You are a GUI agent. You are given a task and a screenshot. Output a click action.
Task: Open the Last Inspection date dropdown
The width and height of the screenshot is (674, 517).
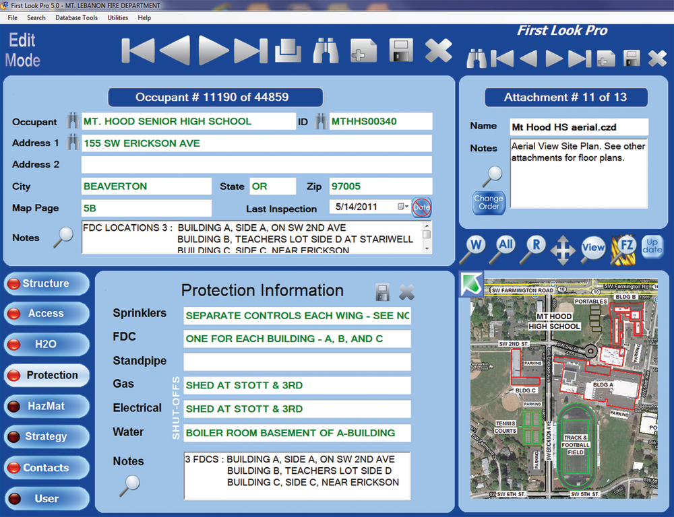tap(403, 207)
